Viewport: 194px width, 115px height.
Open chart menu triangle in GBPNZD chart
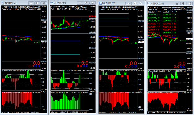tap(52, 7)
